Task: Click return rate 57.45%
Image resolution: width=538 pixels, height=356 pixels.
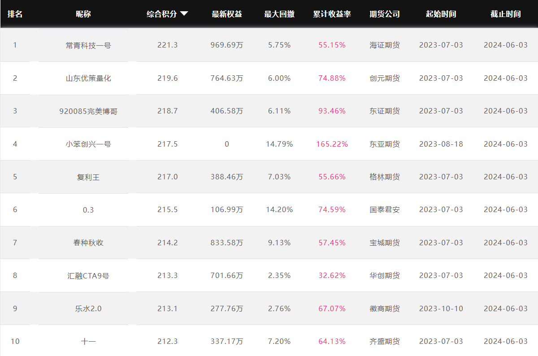Action: (332, 243)
